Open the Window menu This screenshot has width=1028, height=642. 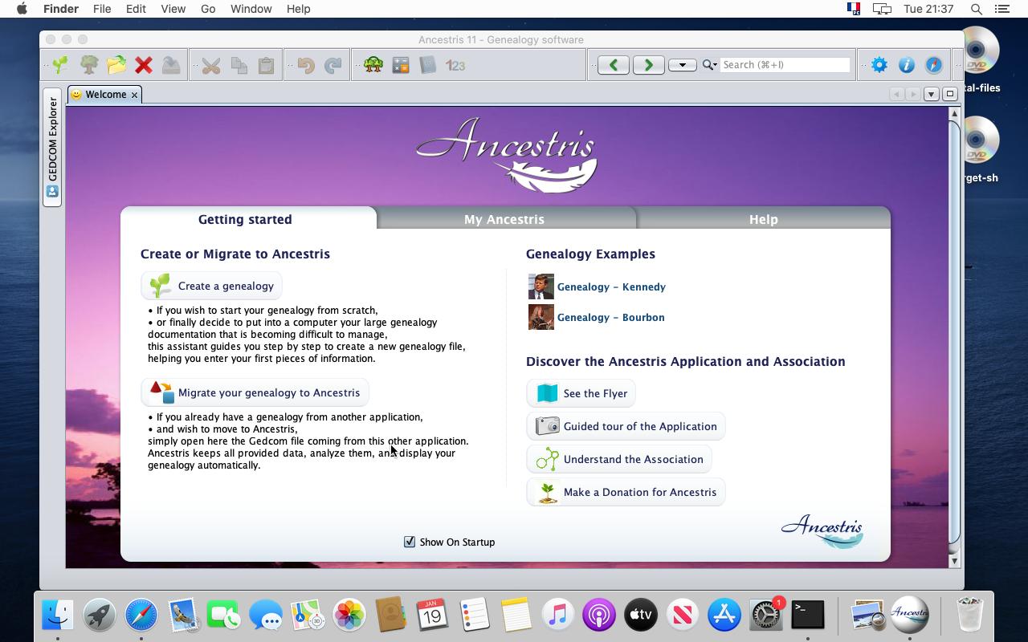(251, 9)
